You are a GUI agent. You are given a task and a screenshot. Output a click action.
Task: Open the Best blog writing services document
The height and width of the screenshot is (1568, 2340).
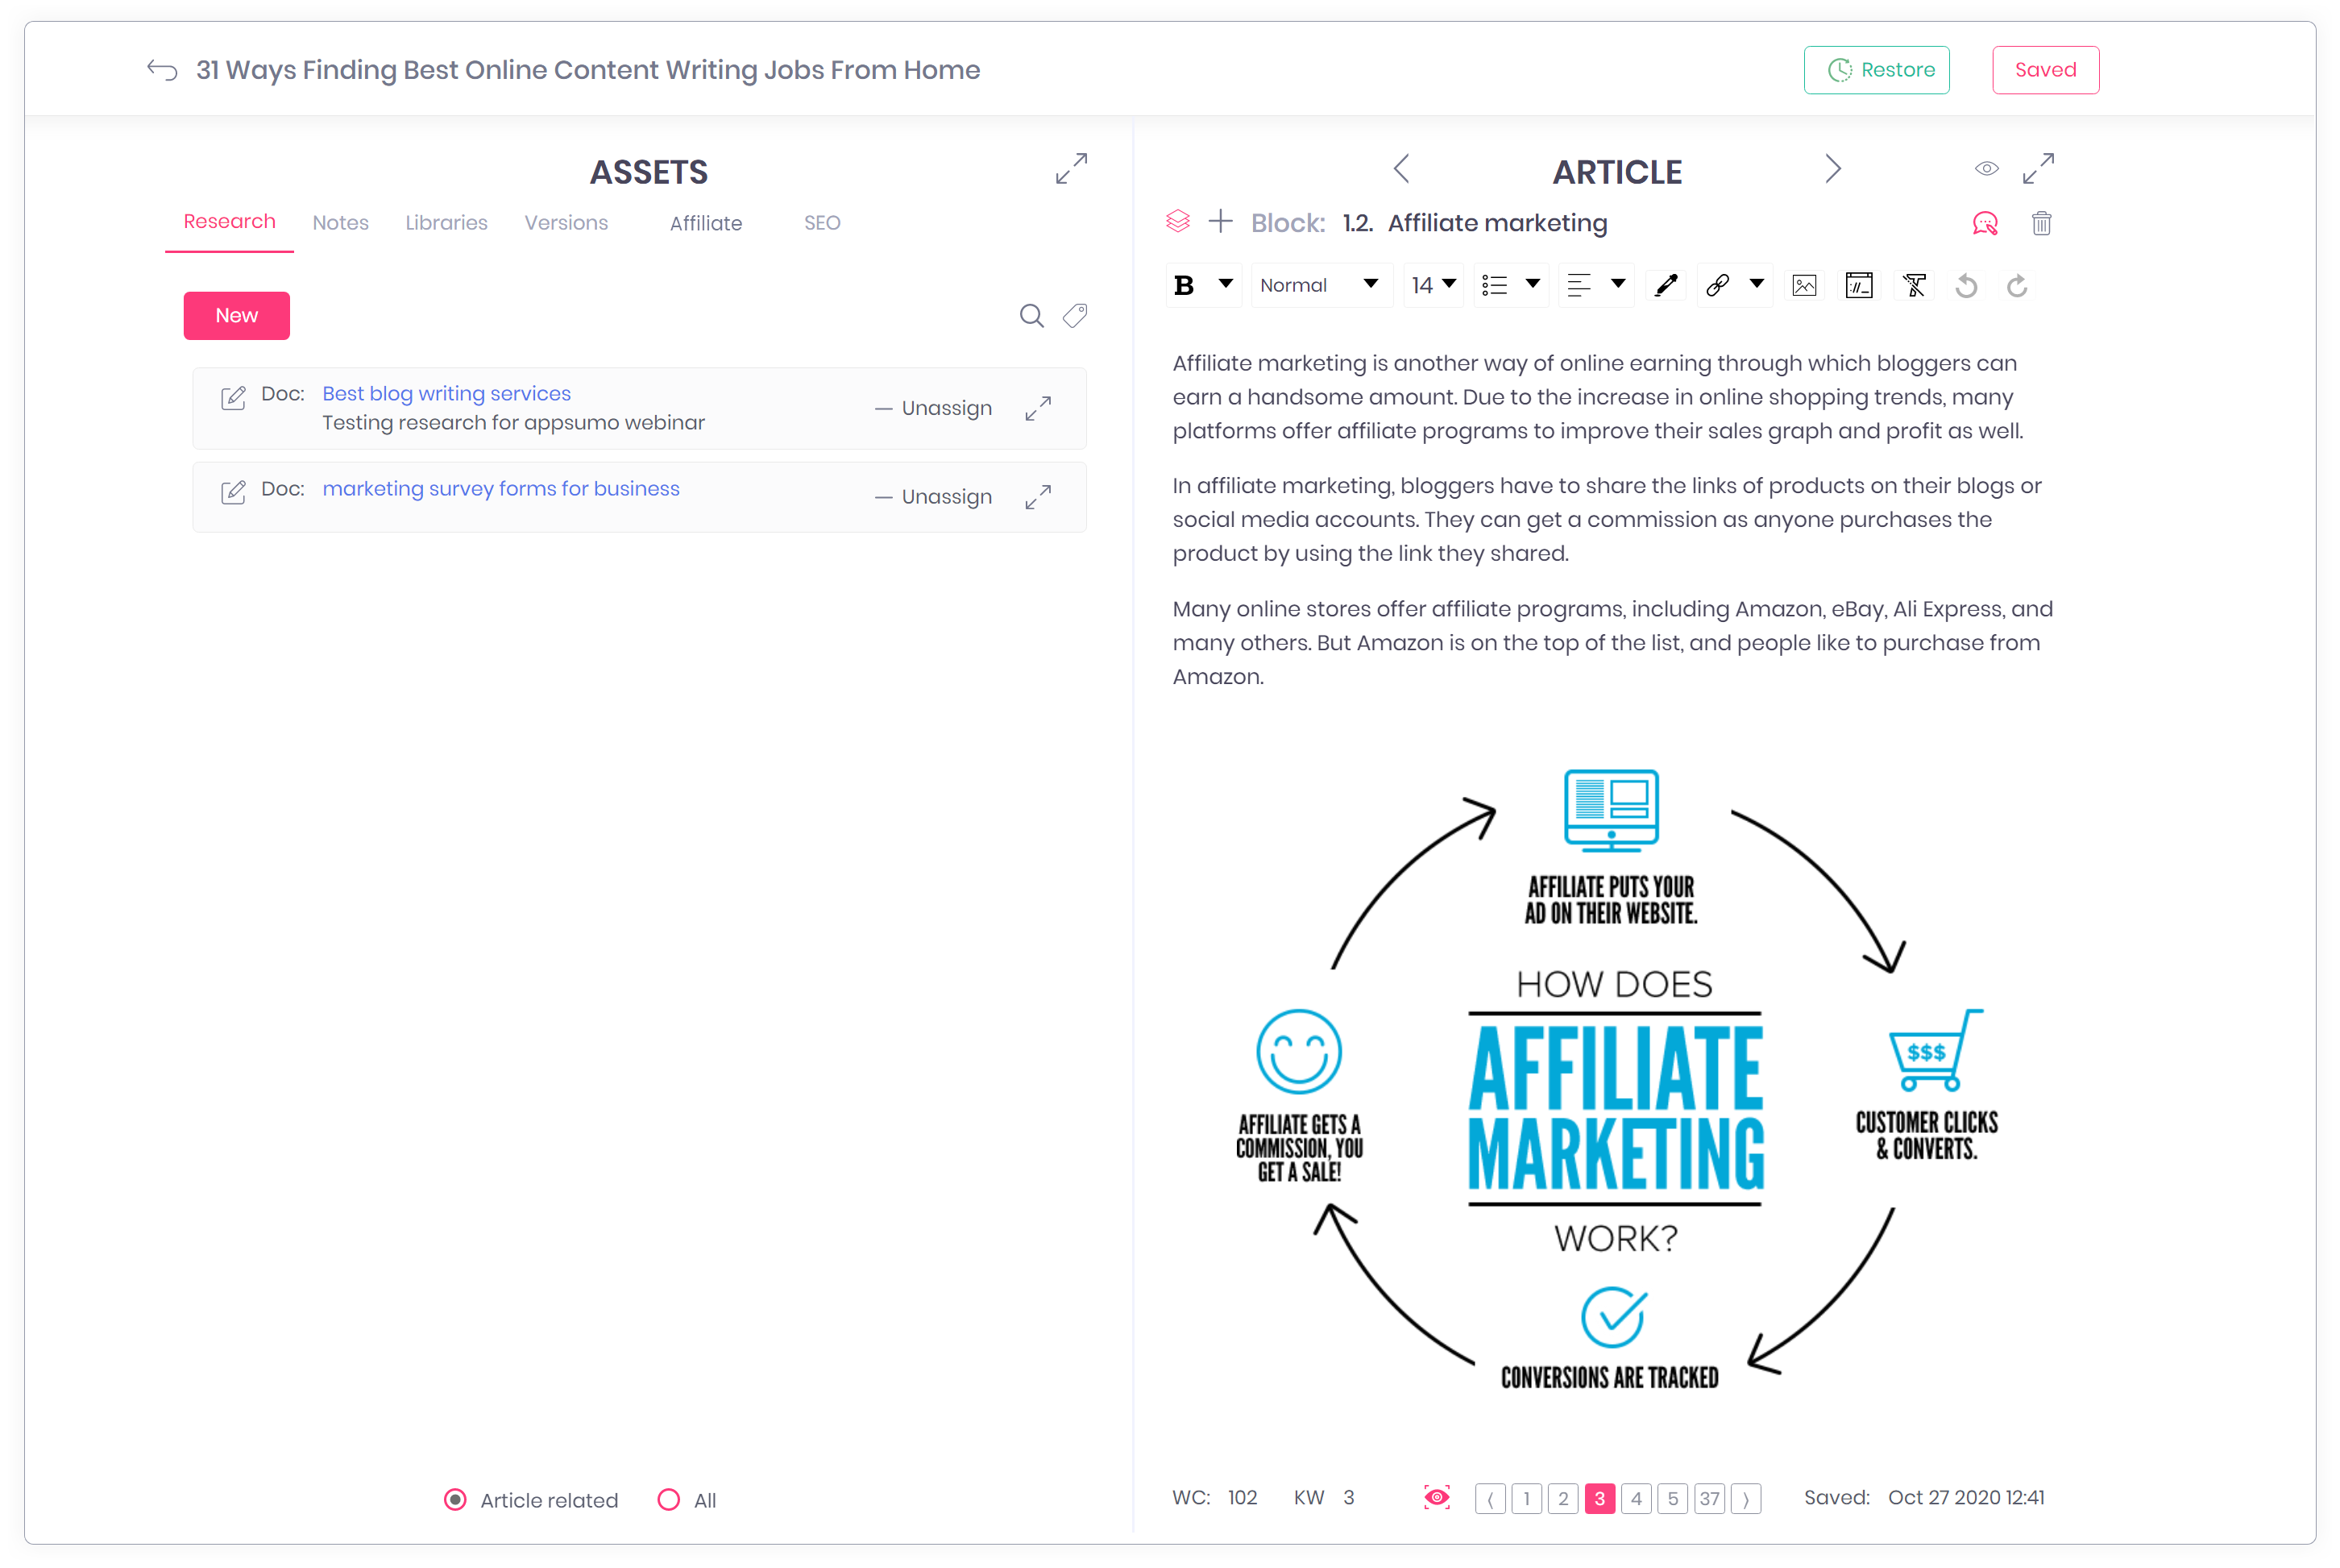click(x=446, y=393)
